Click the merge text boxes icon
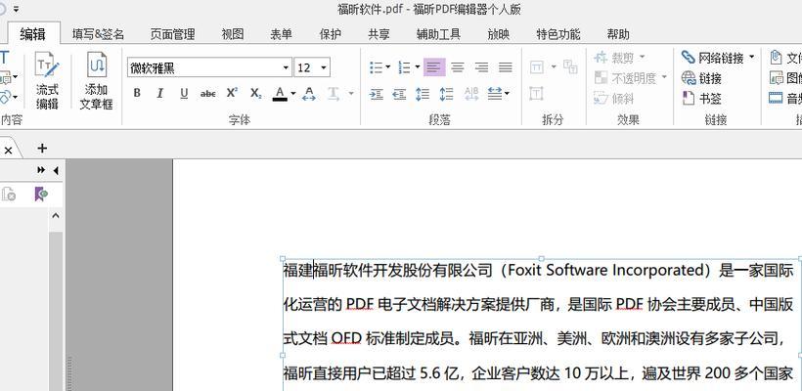Image resolution: width=802 pixels, height=391 pixels. [570, 66]
